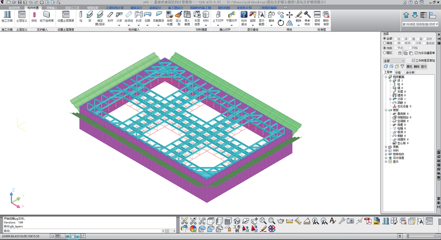Switch to the 分组 panel tab

click(x=398, y=72)
